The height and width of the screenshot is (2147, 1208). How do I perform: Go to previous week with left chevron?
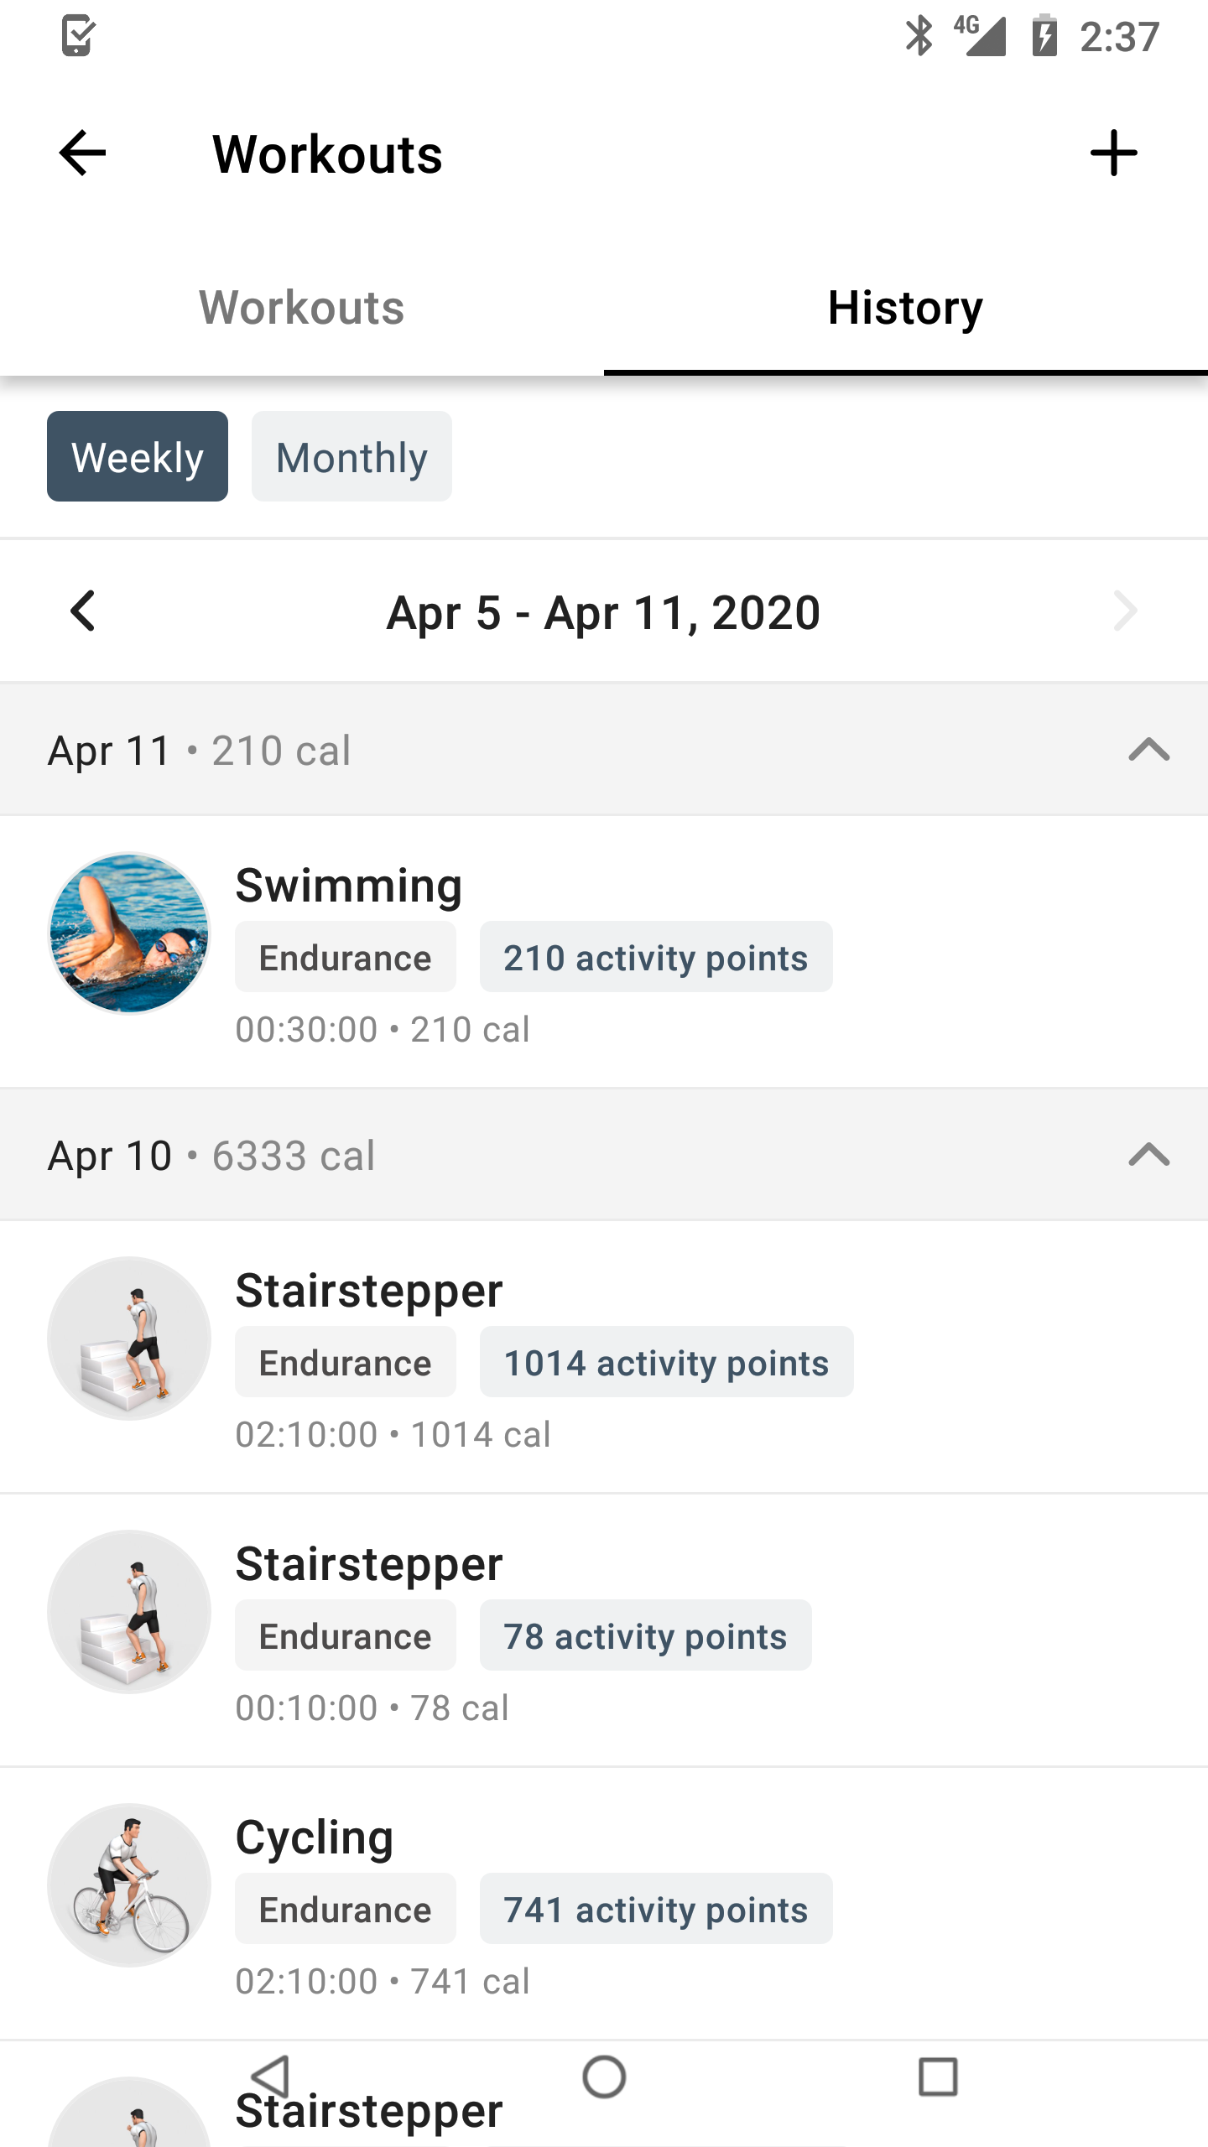point(82,611)
